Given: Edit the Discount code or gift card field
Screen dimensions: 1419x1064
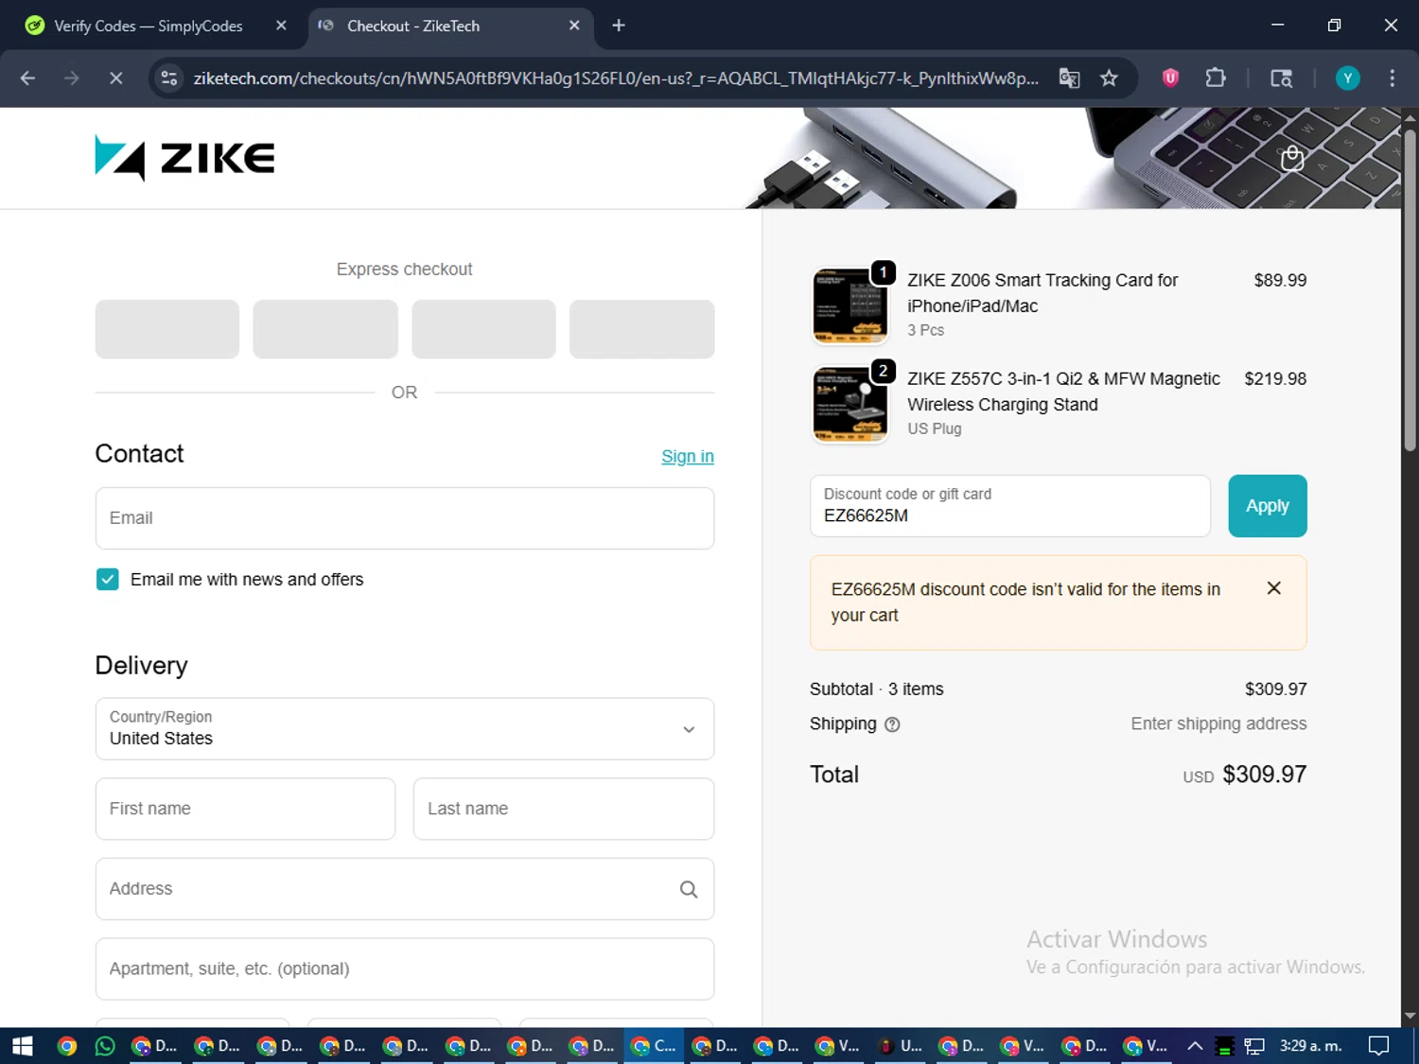Looking at the screenshot, I should pos(1010,506).
